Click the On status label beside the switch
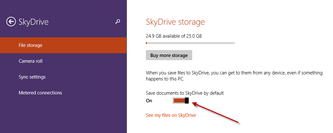333x133 pixels. [149, 101]
